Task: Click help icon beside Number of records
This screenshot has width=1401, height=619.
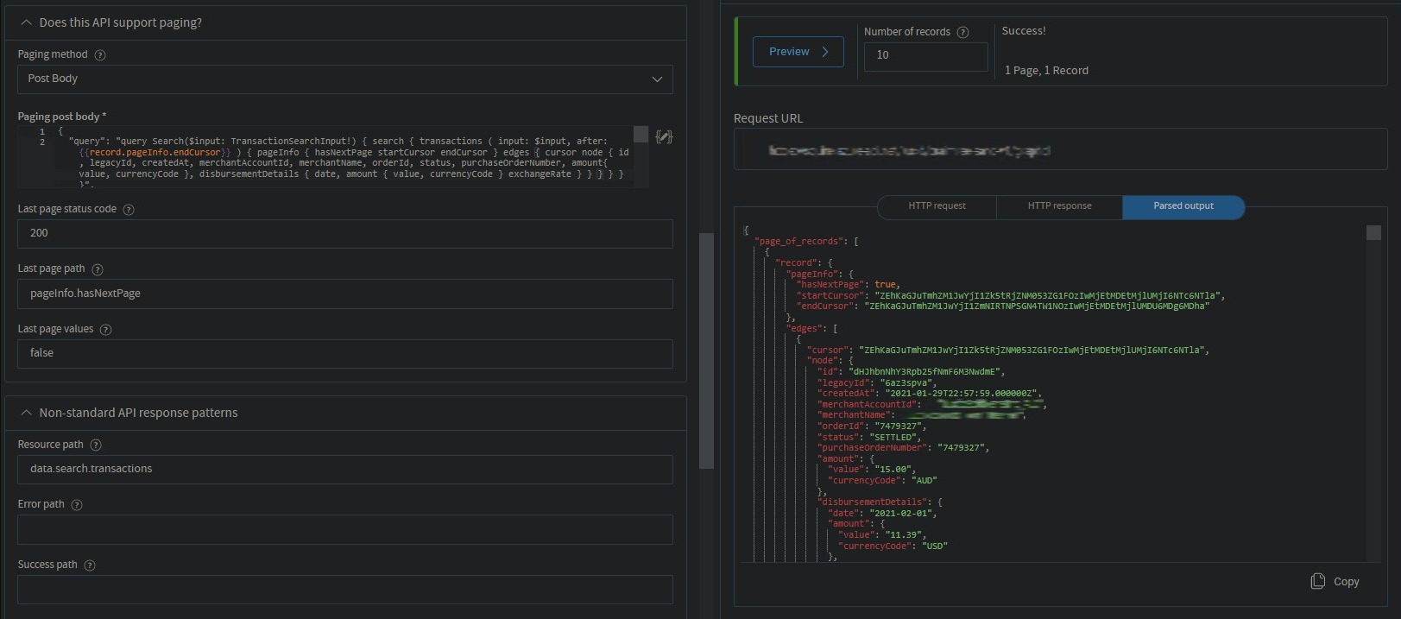Action: point(962,32)
